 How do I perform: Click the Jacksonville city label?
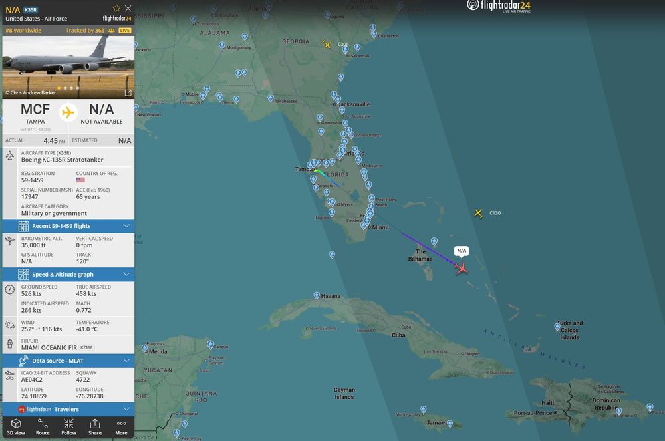pyautogui.click(x=354, y=104)
